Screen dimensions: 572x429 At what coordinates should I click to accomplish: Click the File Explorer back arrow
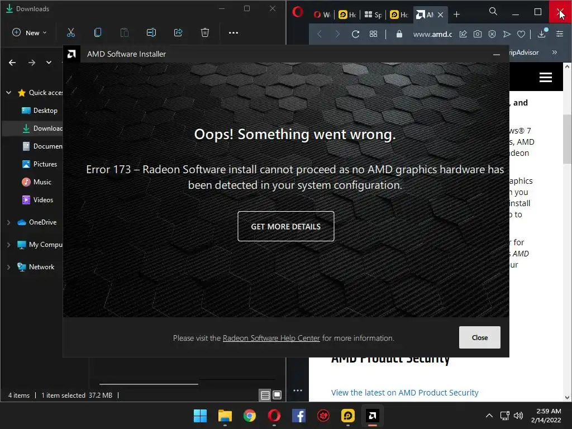[x=12, y=63]
